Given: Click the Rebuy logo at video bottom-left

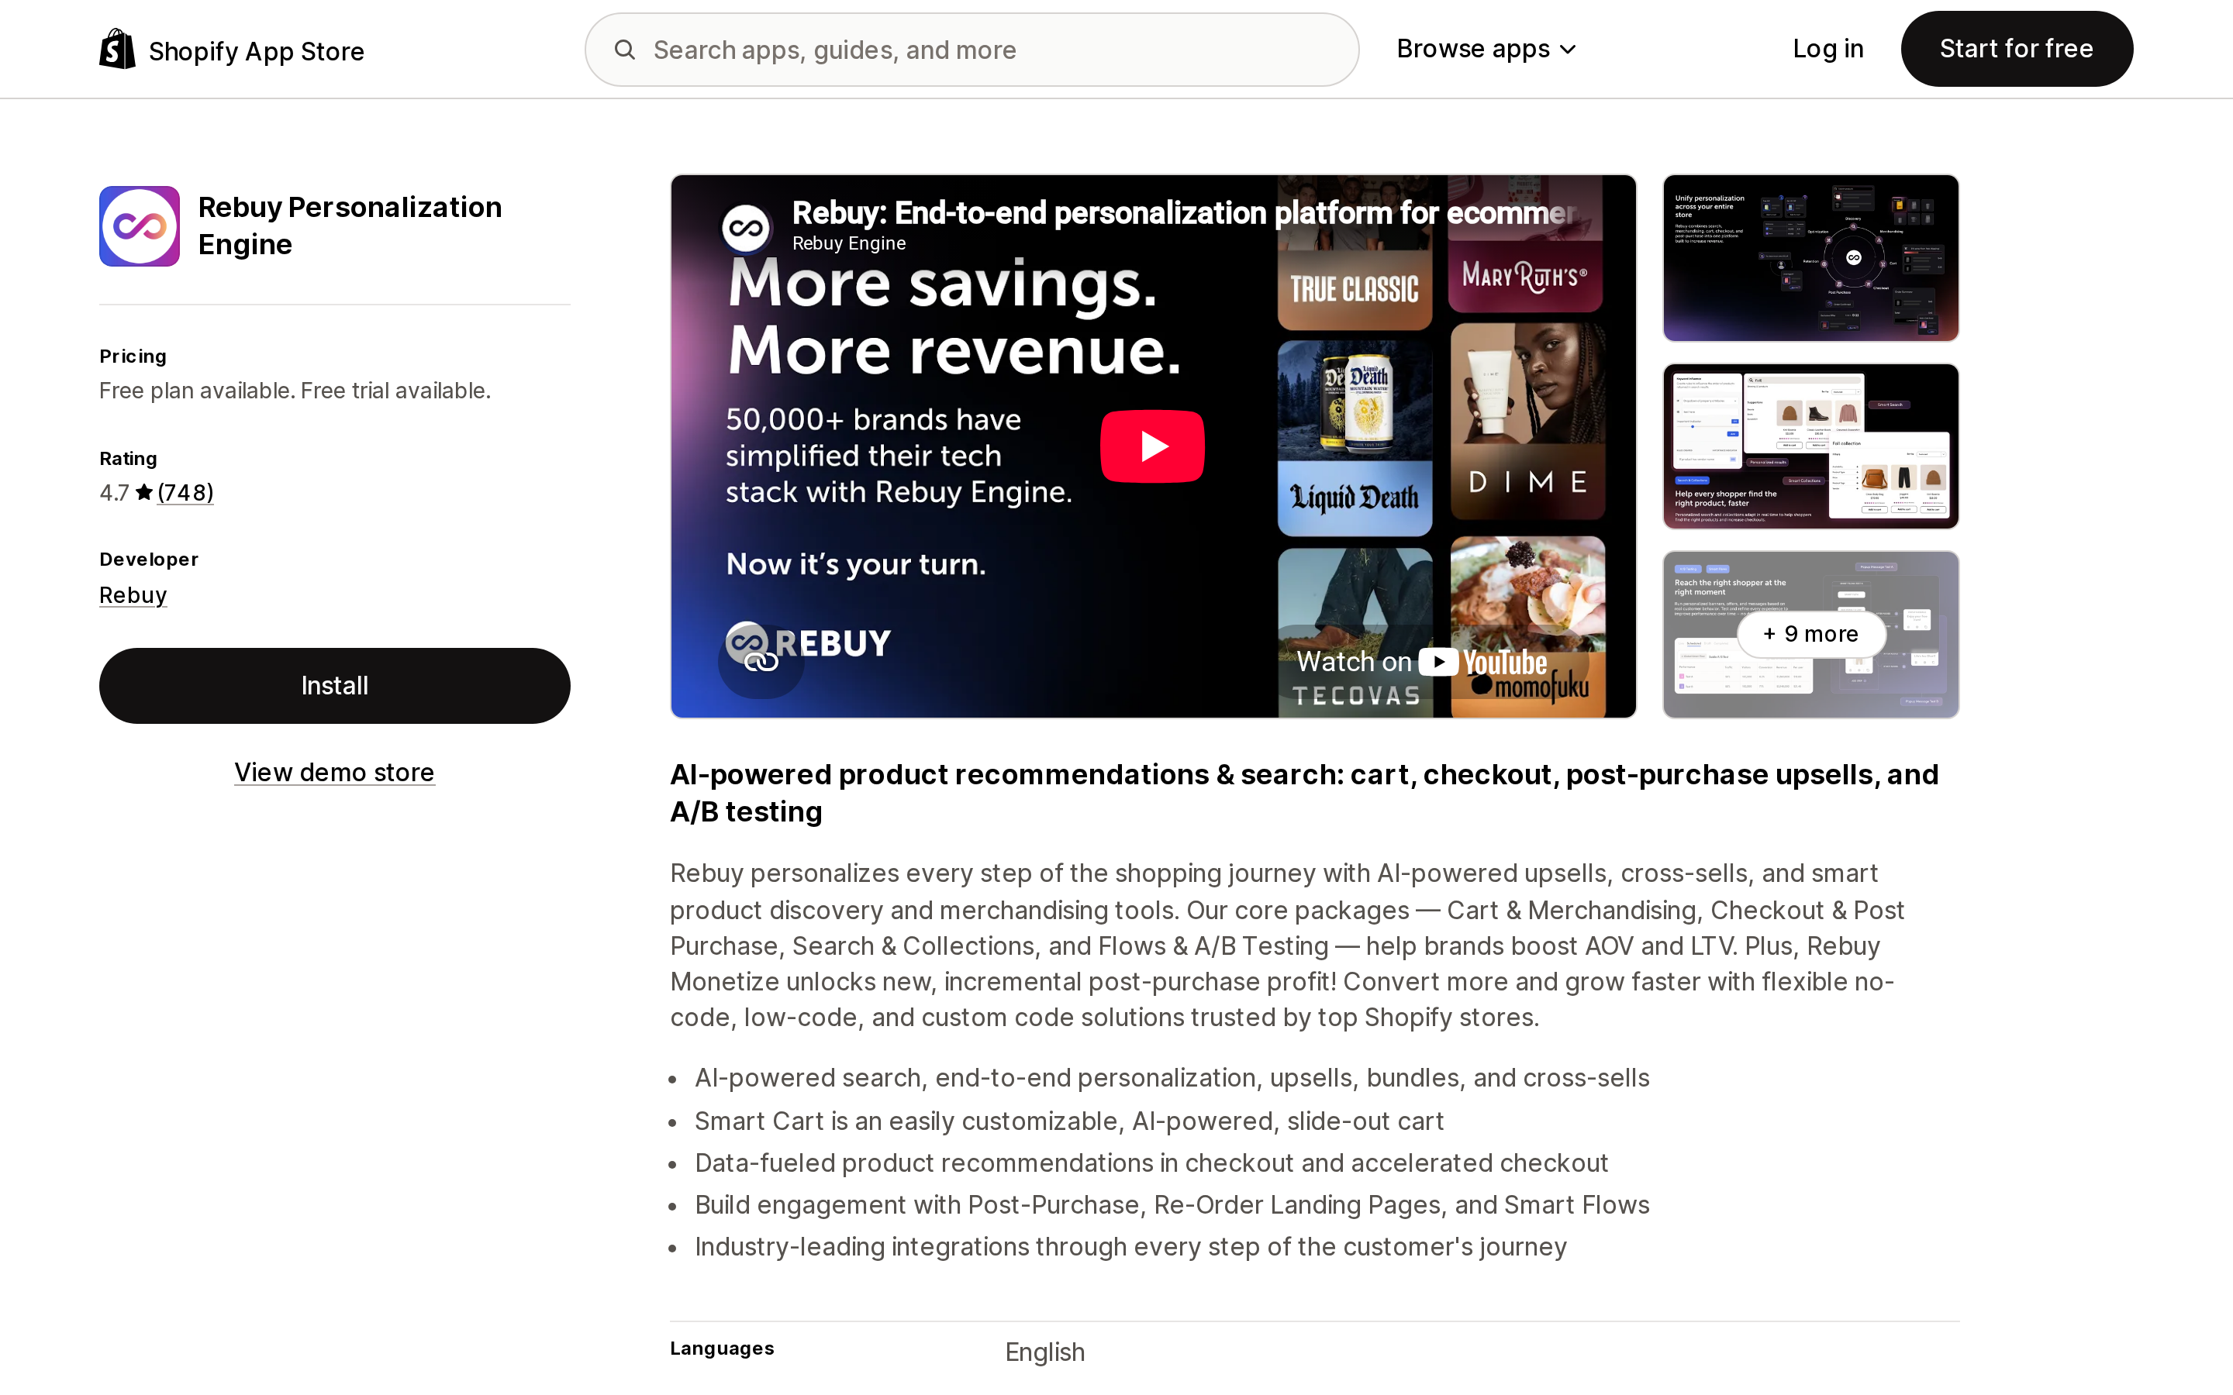Looking at the screenshot, I should 807,643.
